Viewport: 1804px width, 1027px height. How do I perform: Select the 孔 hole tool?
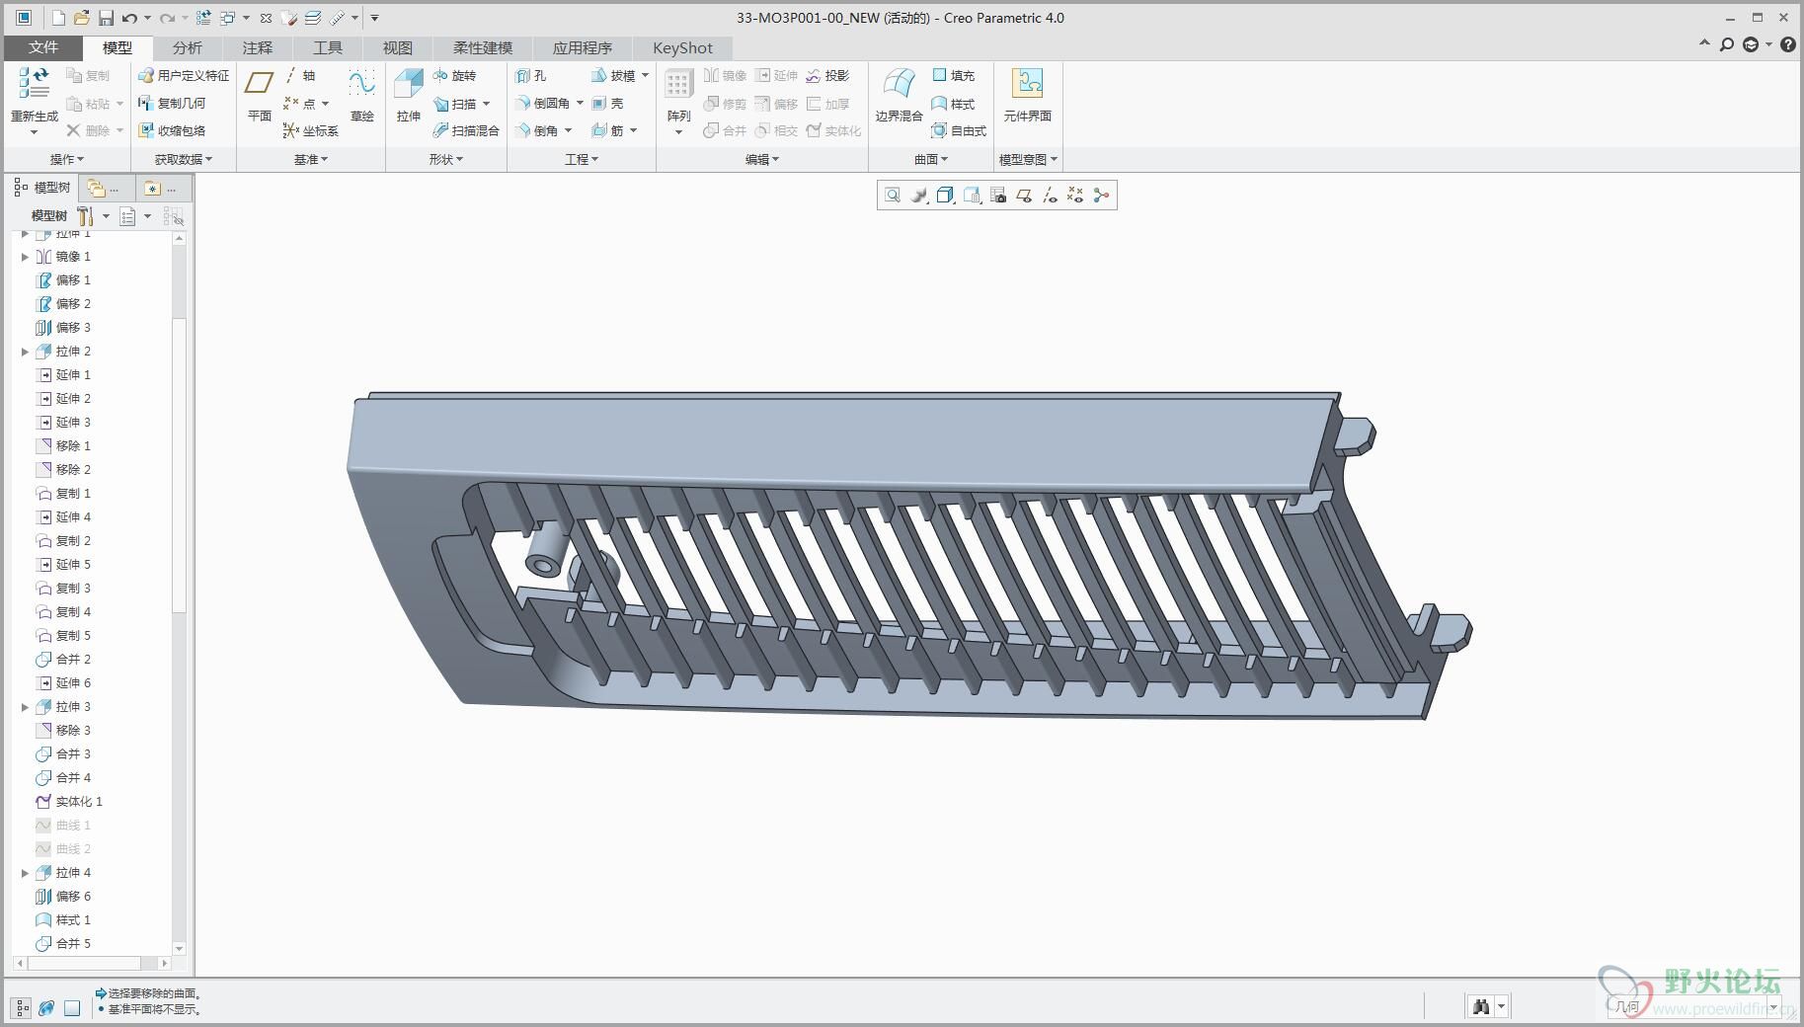click(x=530, y=76)
